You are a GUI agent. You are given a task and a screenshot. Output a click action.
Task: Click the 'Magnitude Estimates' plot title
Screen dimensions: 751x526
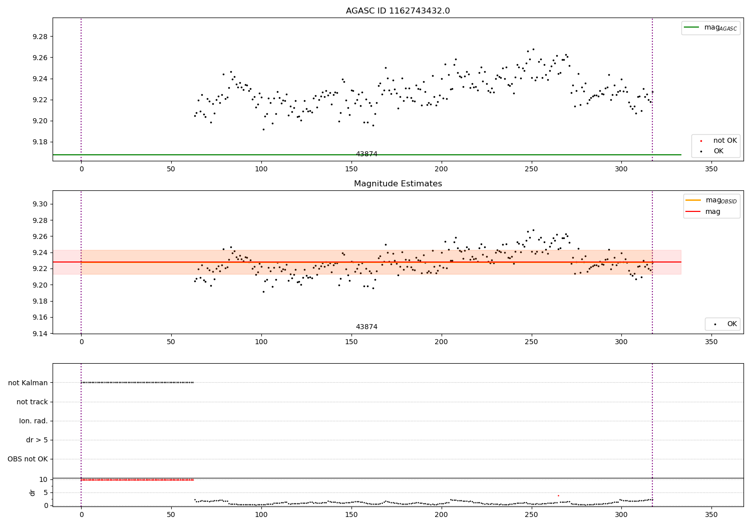click(x=398, y=184)
